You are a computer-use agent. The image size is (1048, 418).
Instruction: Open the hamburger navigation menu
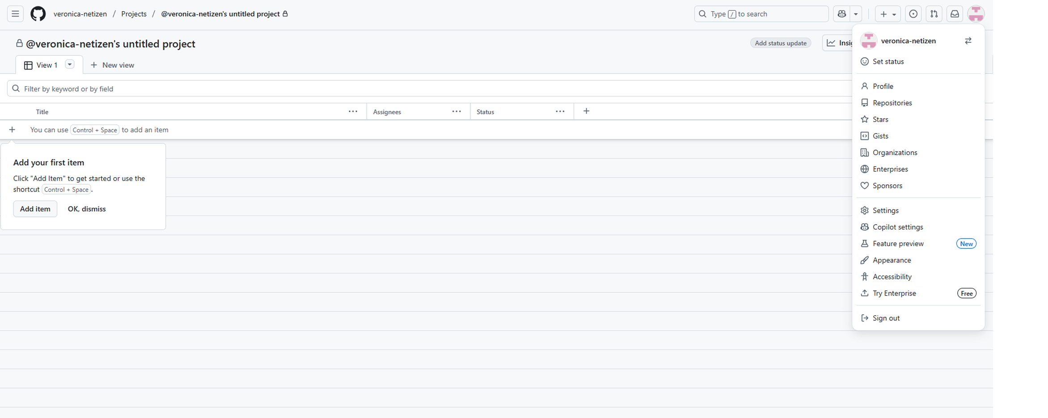coord(15,14)
